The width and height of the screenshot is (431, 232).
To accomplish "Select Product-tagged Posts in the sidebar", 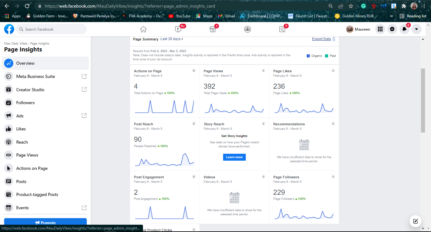I will (45, 194).
